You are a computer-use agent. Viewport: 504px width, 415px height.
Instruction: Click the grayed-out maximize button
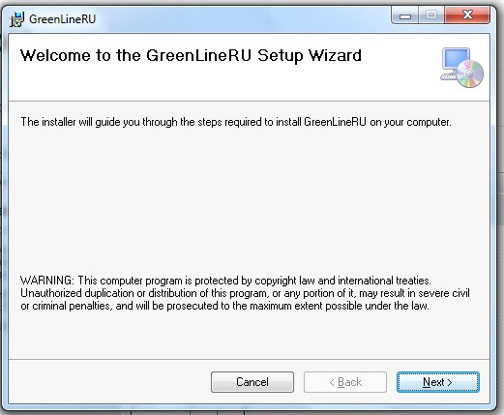tap(431, 15)
